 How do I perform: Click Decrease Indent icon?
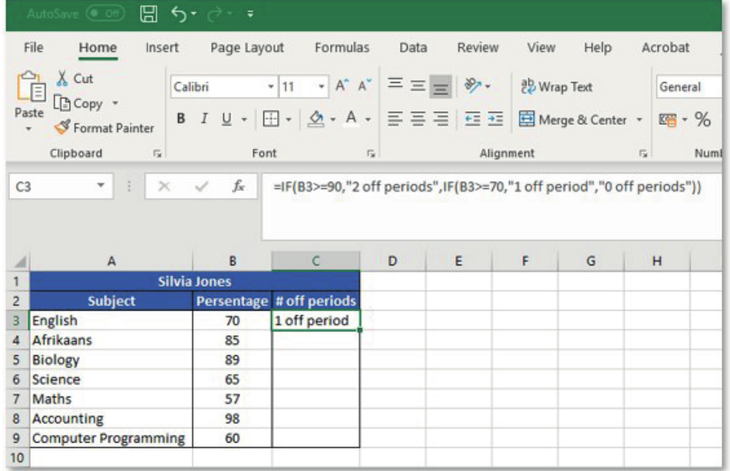[473, 119]
